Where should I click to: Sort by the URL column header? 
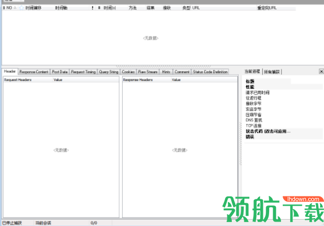[196, 8]
